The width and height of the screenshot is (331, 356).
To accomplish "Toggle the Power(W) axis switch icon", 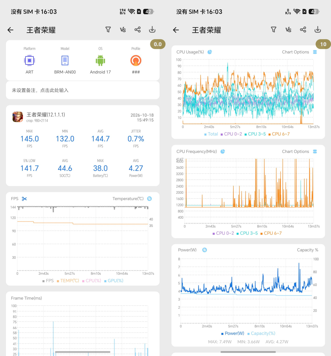I will click(205, 250).
